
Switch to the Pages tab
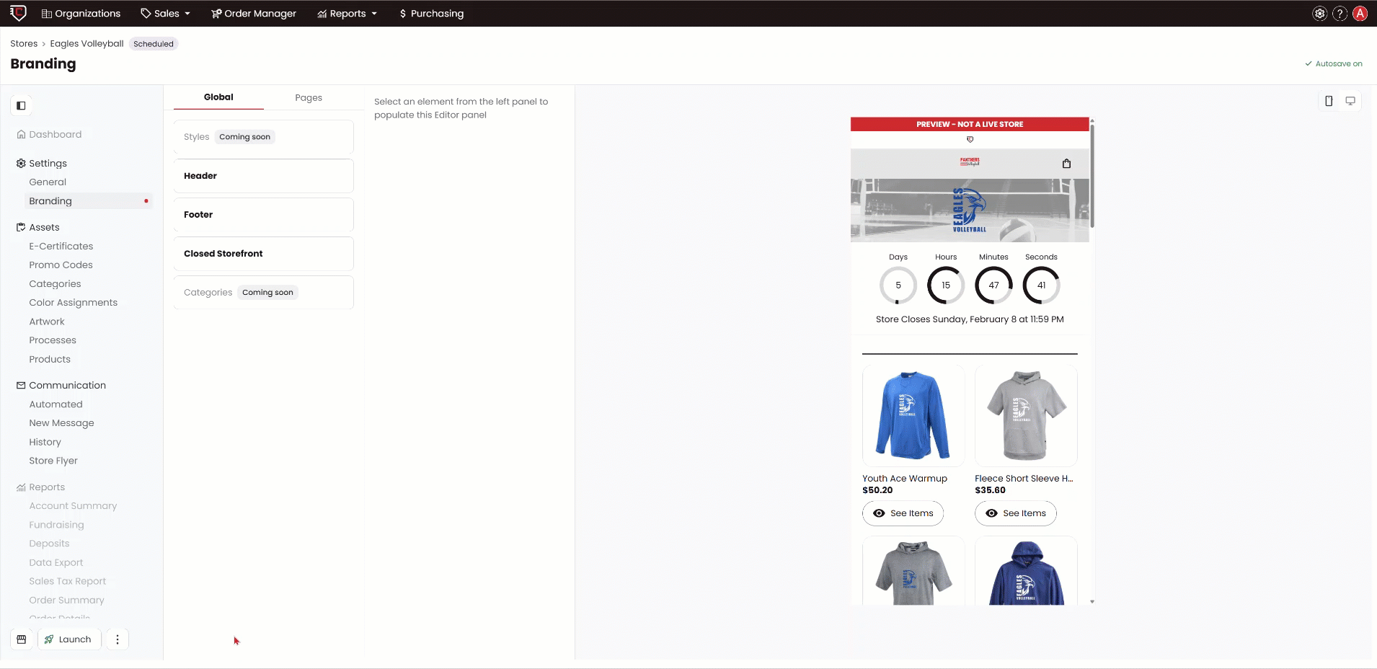tap(309, 97)
